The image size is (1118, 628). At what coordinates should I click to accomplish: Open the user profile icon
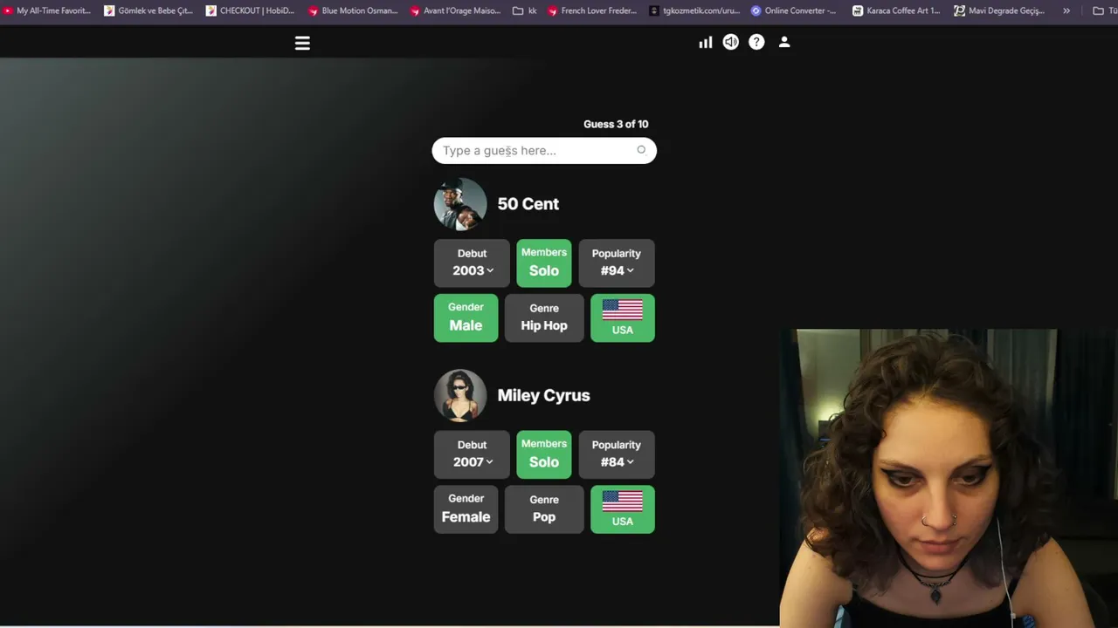(x=784, y=42)
